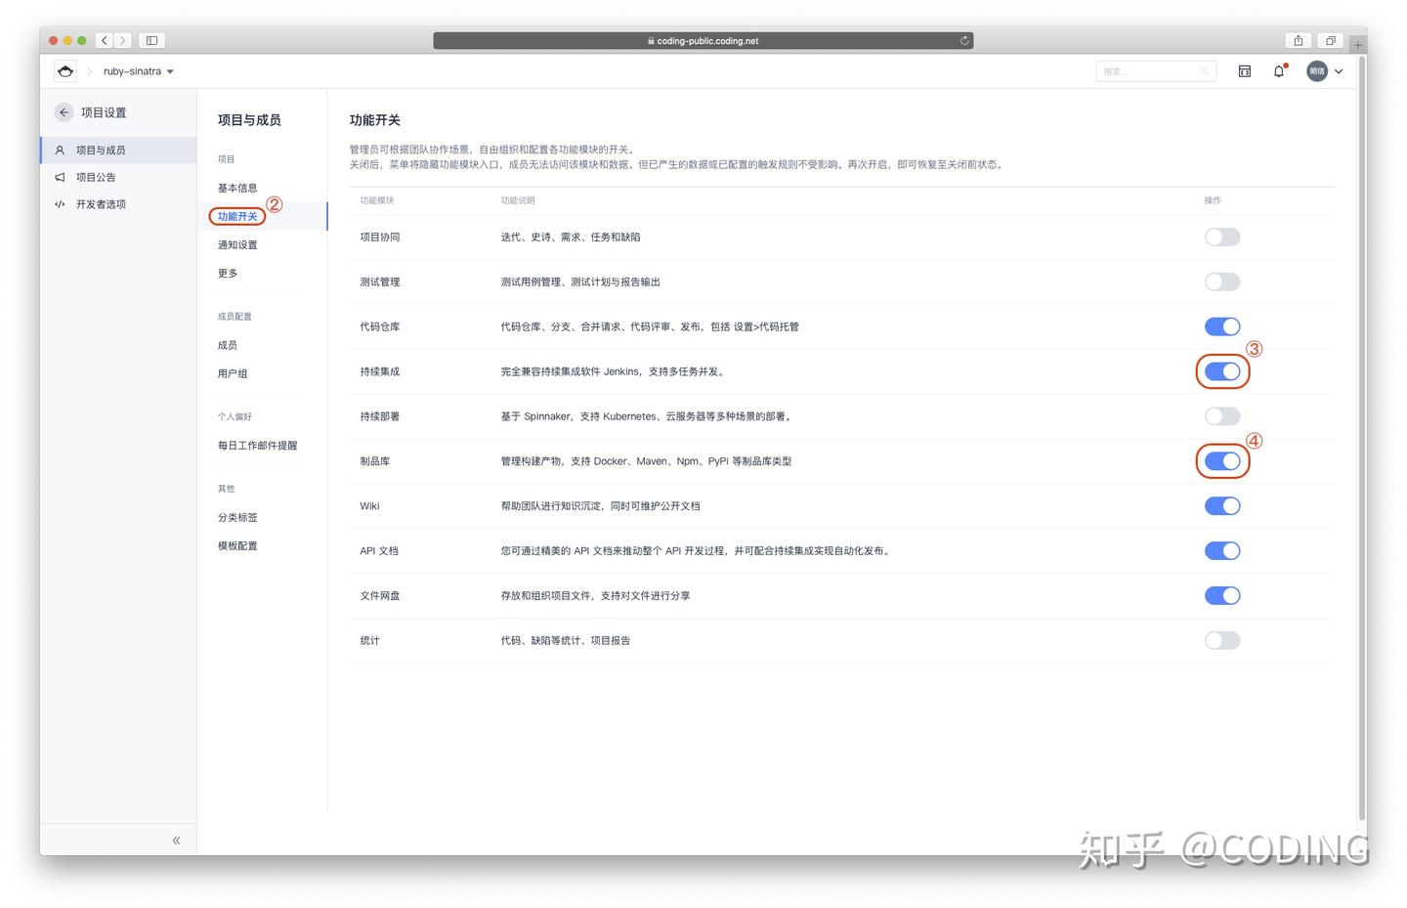
Task: Open the notification bell with red badge
Action: click(x=1278, y=70)
